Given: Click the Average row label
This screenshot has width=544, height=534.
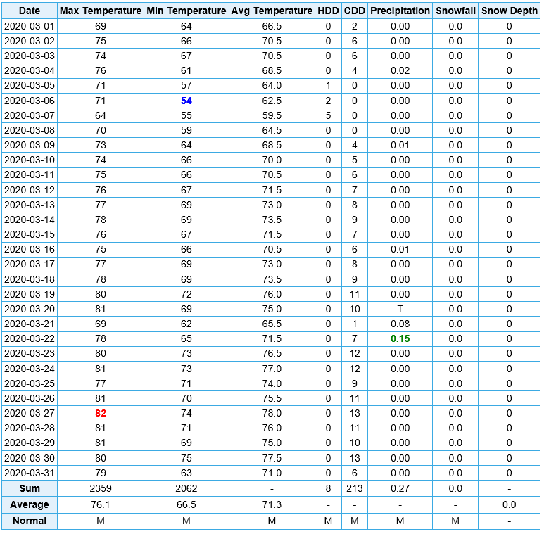Looking at the screenshot, I should 30,505.
